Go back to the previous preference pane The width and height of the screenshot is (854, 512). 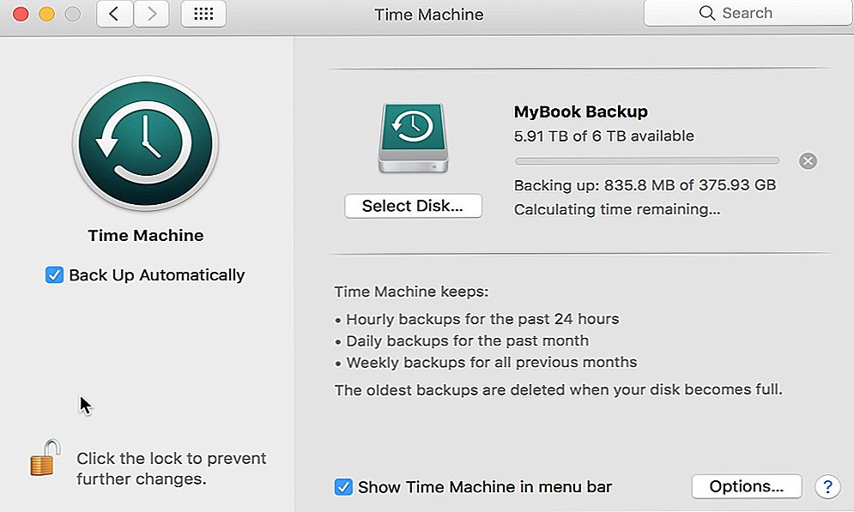[x=114, y=14]
